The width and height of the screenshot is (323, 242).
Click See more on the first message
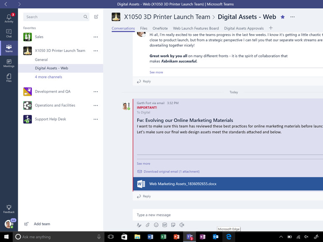156,72
